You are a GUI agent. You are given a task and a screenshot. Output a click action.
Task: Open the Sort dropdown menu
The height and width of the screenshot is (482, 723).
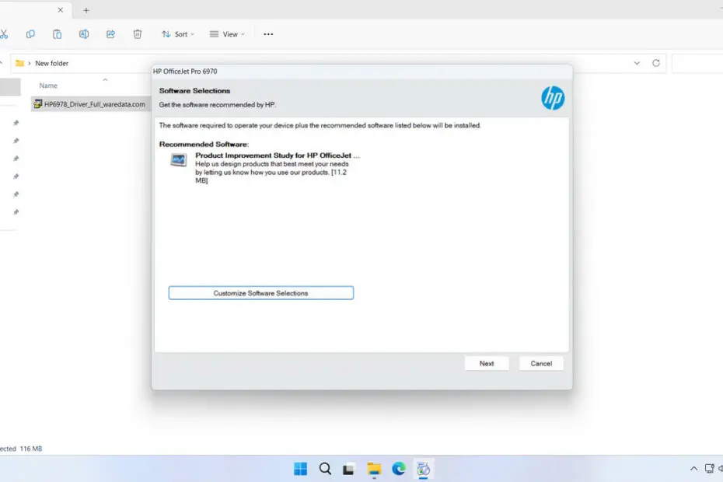(178, 34)
